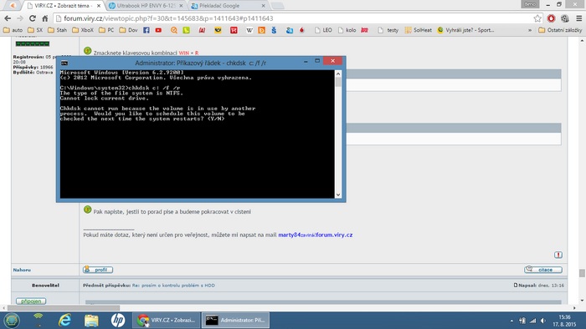
Task: Click the red Opera-style extension icon
Action: coord(551,18)
